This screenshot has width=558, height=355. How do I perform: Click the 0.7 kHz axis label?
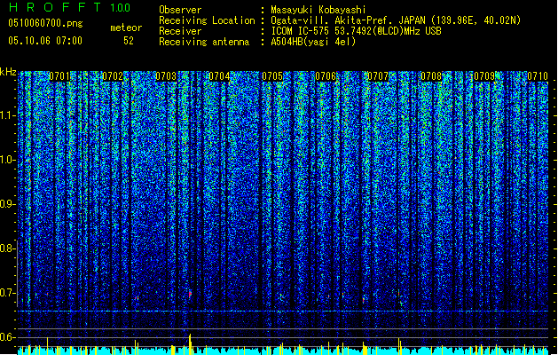coord(8,293)
